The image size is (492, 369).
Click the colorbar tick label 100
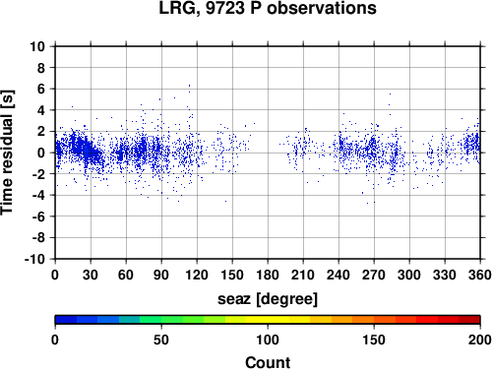coord(268,339)
